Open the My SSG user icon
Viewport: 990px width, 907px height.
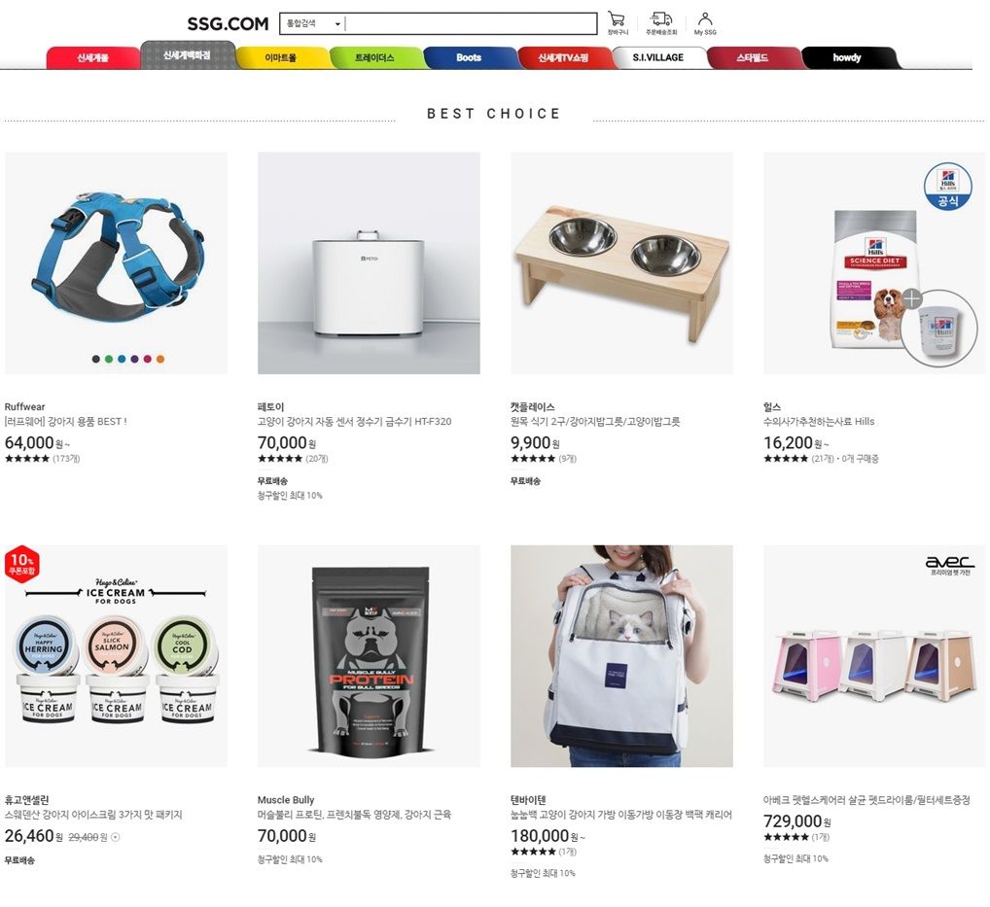click(705, 22)
